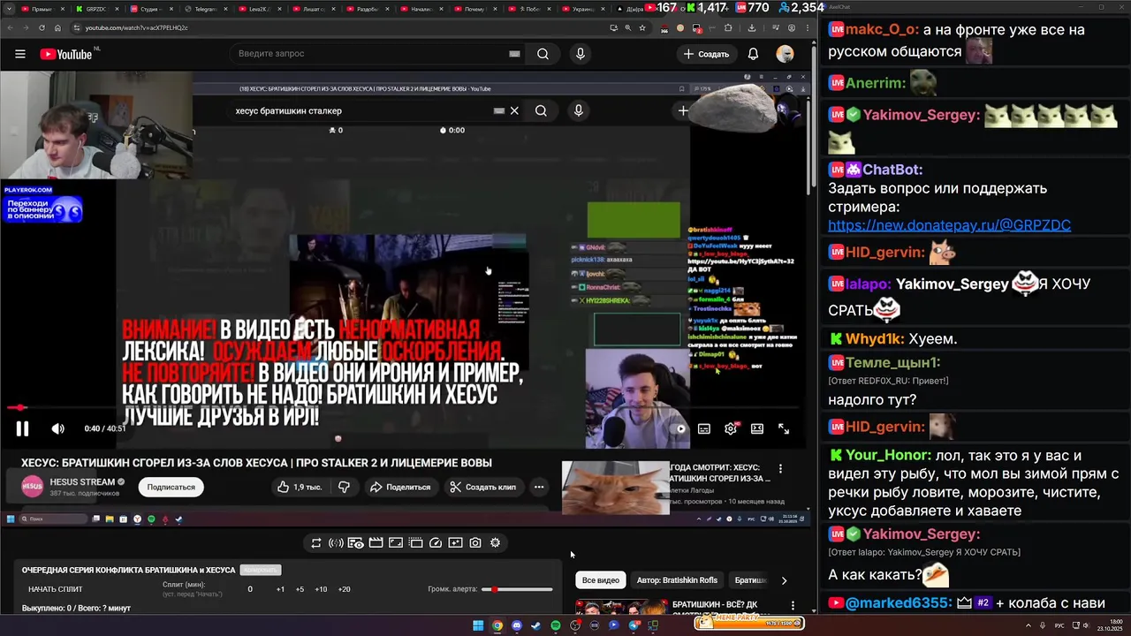Add +20 minutes to the split
Screen dimensions: 1131x636
pyautogui.click(x=344, y=589)
